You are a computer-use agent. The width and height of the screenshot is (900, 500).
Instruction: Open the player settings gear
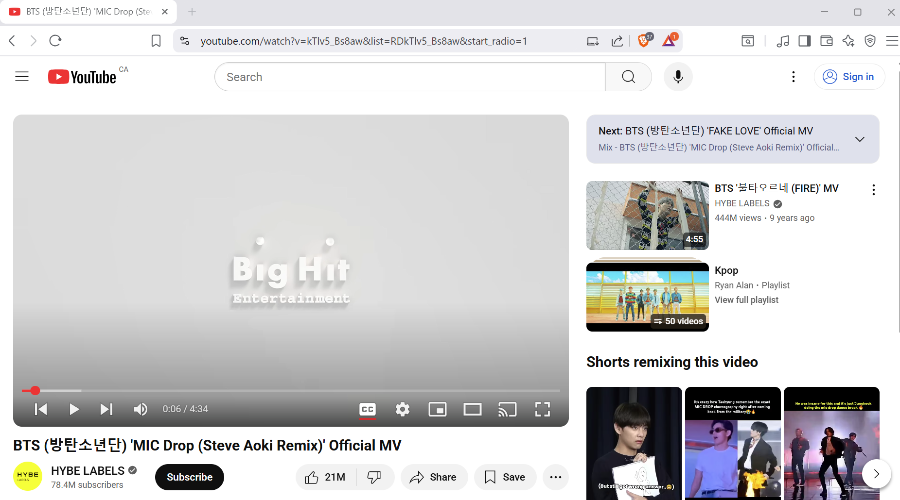(x=403, y=409)
